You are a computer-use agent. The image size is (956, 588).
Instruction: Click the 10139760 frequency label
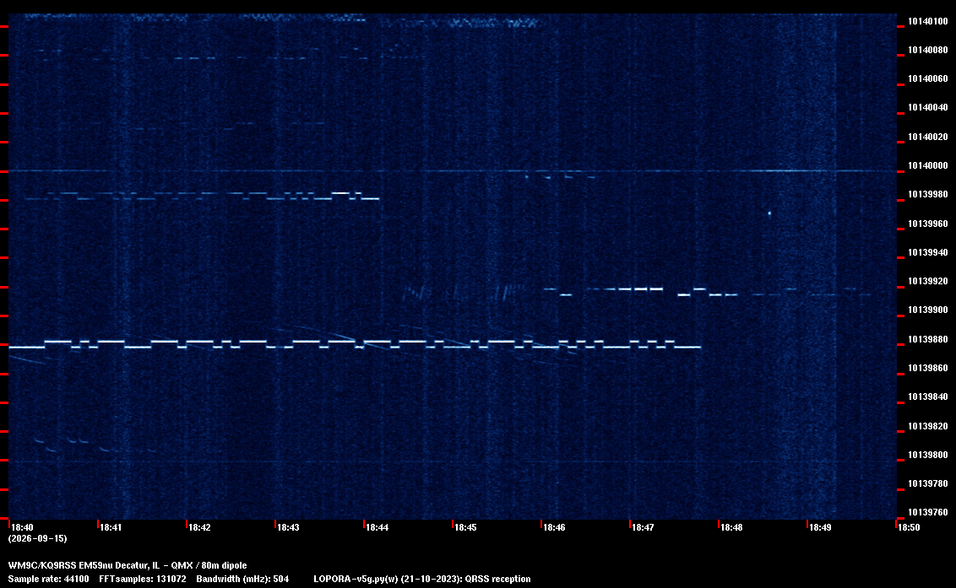pos(928,512)
